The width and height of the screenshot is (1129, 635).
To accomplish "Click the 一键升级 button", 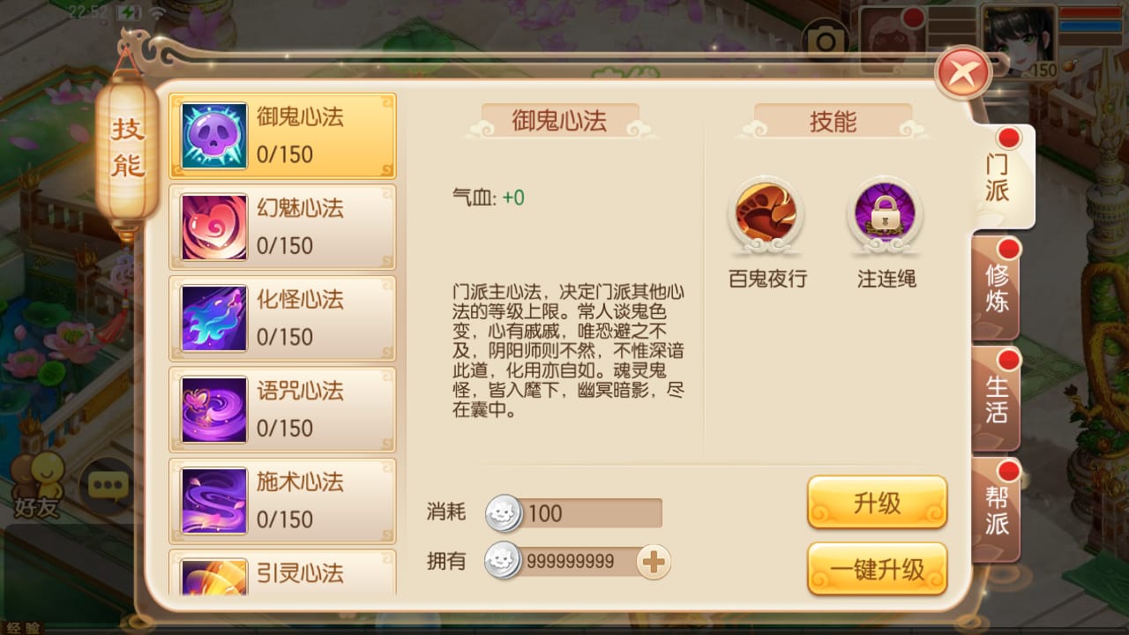I will tap(878, 569).
